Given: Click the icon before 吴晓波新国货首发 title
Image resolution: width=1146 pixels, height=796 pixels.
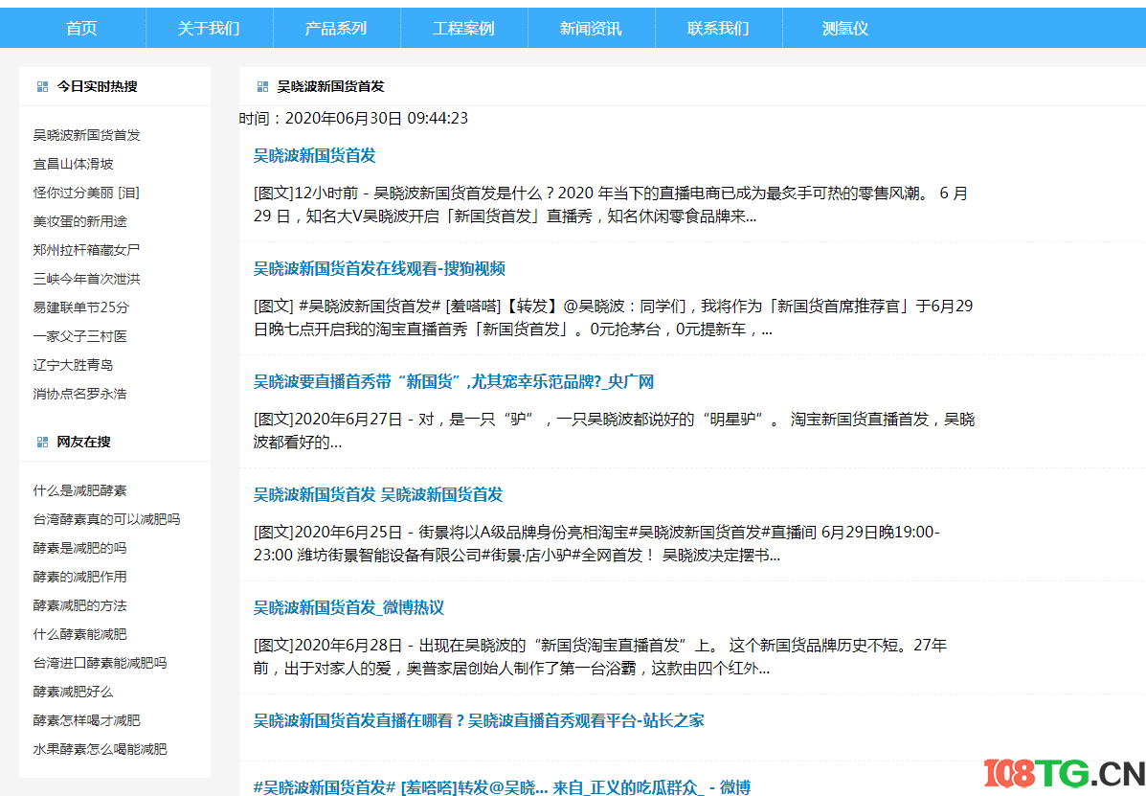Looking at the screenshot, I should click(x=261, y=85).
